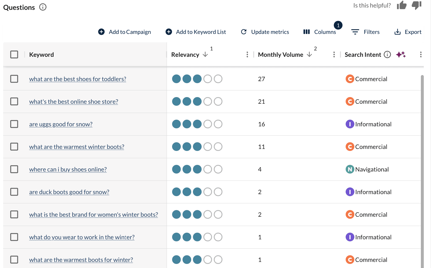Click the AI sparkles icon beside Search Intent

[401, 54]
